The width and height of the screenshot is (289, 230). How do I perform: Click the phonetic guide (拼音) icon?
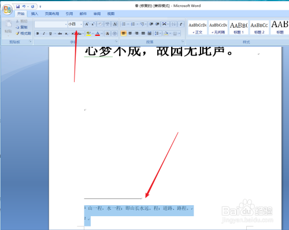[x=108, y=24]
